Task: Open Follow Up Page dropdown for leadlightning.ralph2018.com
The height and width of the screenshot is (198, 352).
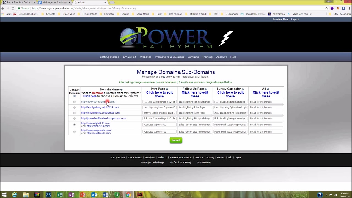Action: [195, 107]
